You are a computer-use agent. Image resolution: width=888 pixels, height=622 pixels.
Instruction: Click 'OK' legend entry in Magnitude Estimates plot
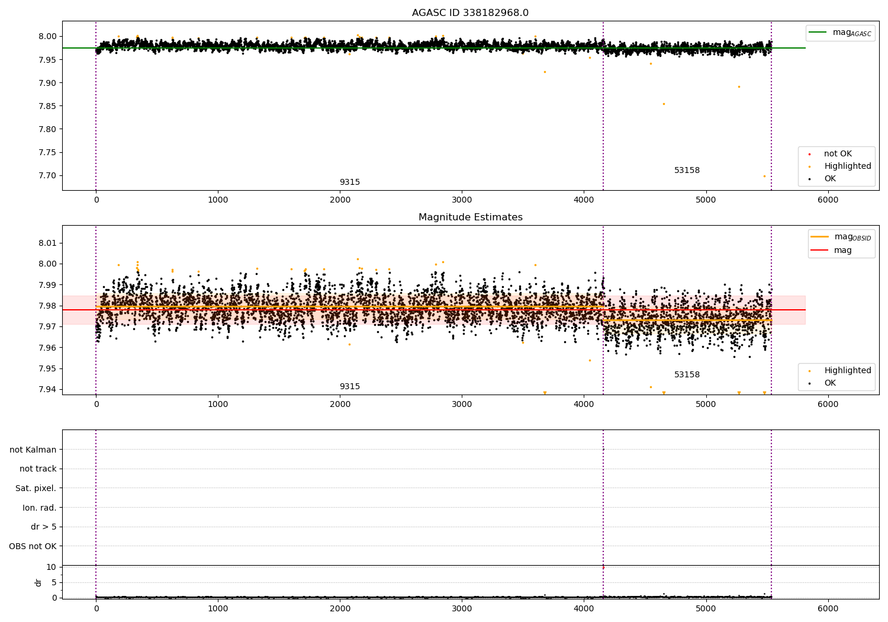pyautogui.click(x=830, y=383)
